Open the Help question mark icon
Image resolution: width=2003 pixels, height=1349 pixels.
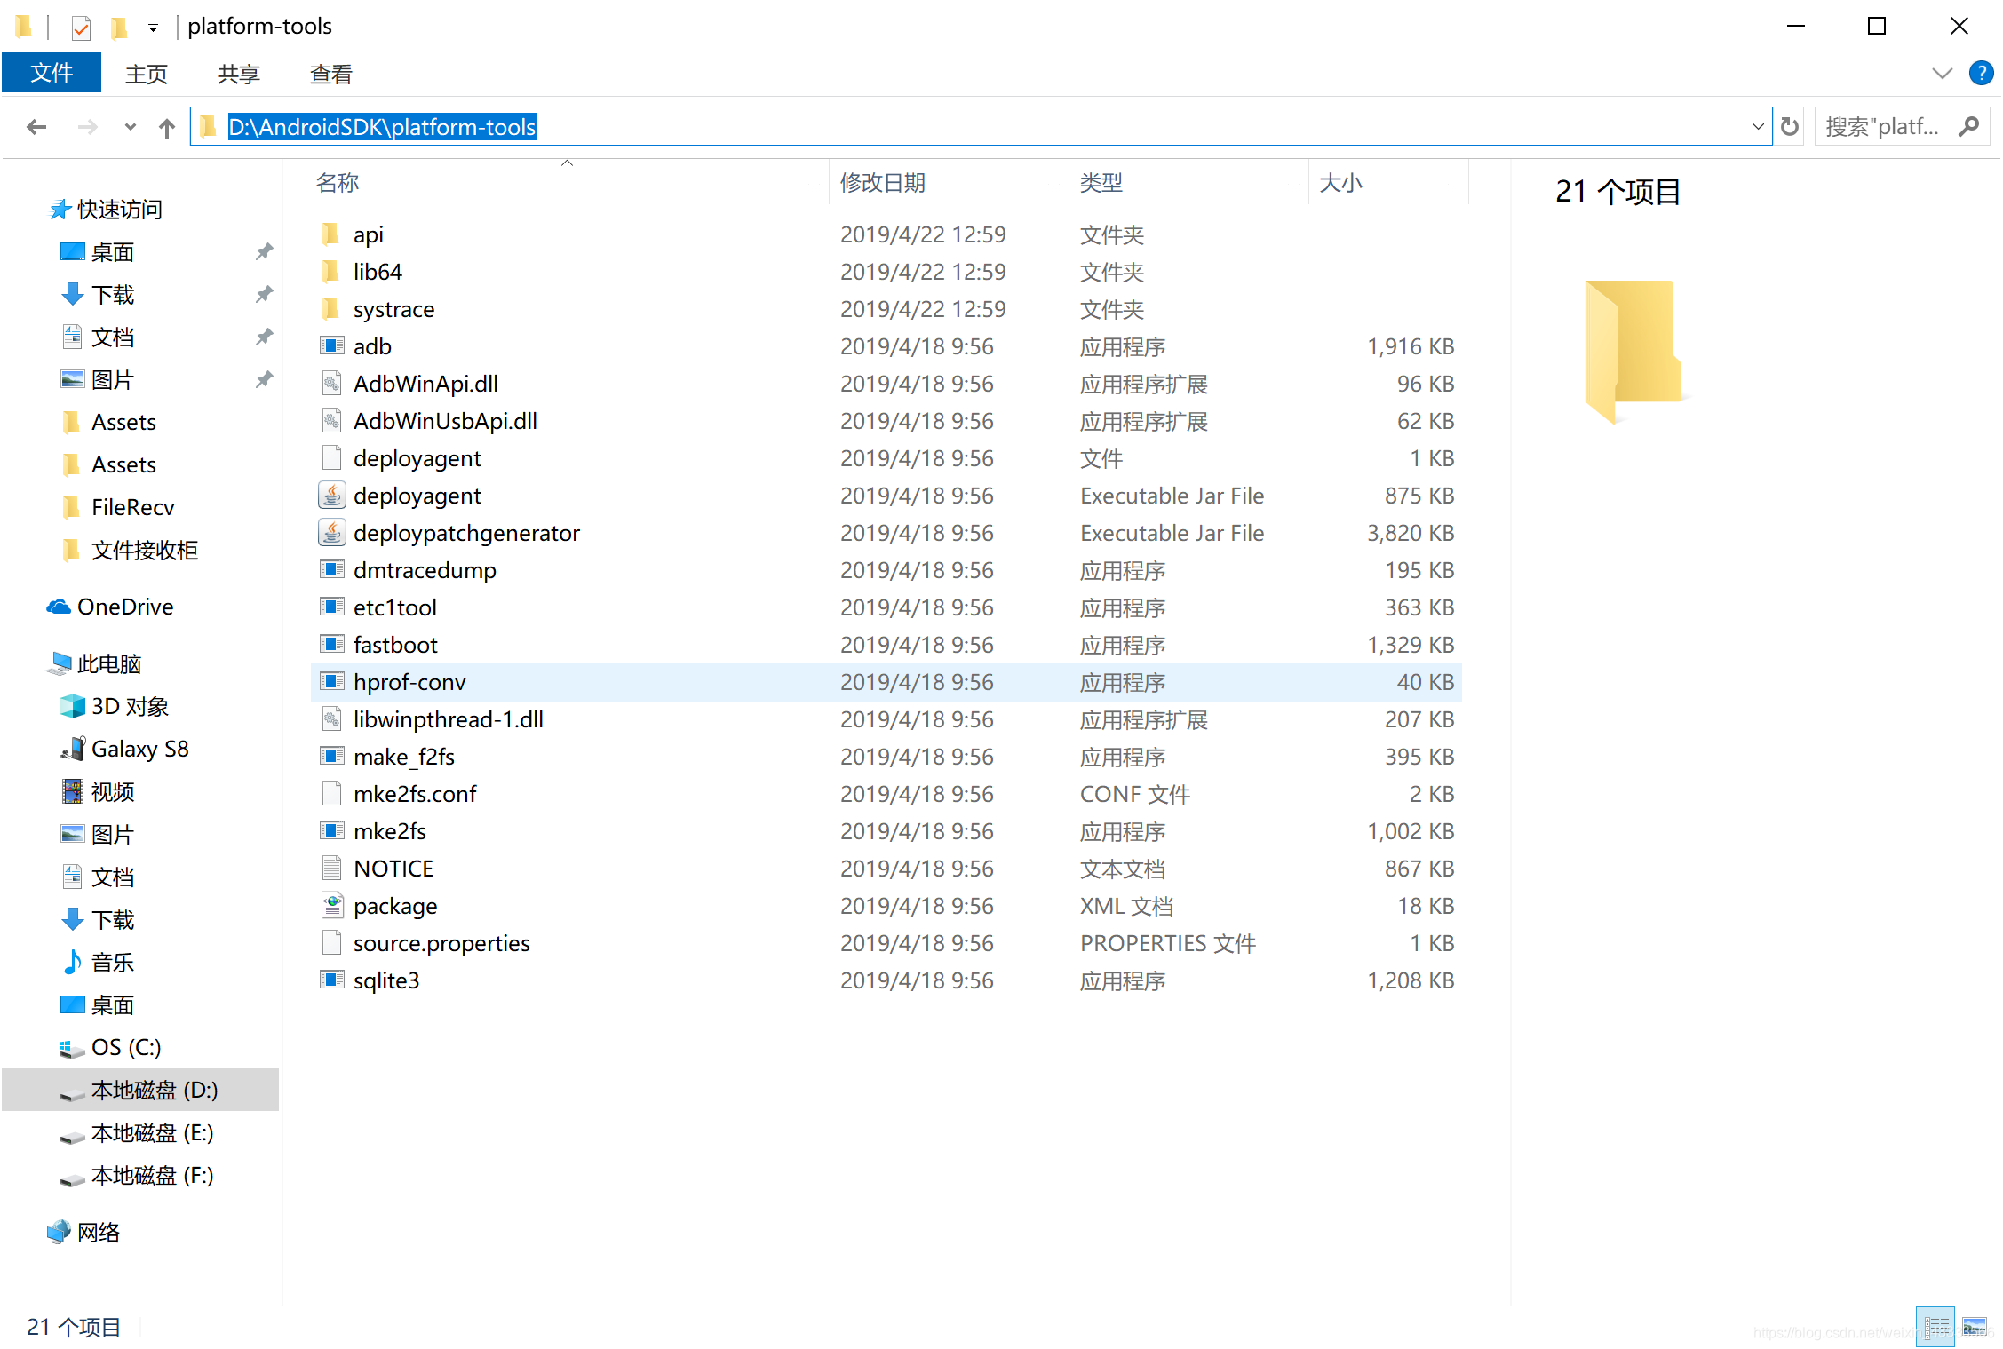point(1981,73)
